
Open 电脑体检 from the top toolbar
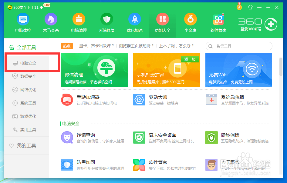tap(23, 23)
